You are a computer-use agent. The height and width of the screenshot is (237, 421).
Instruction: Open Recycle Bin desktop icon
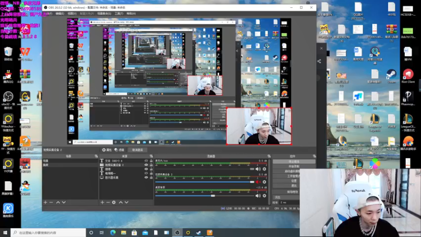[8, 54]
